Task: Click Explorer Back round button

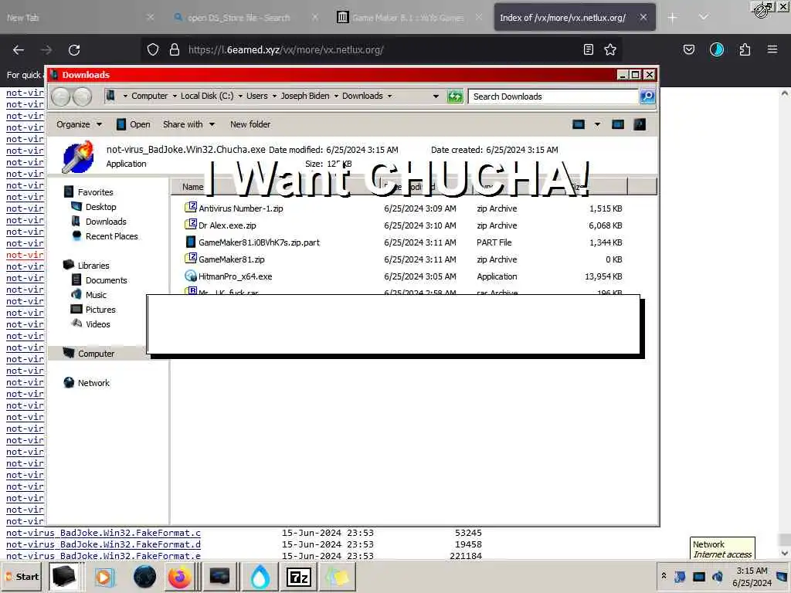Action: 61,97
